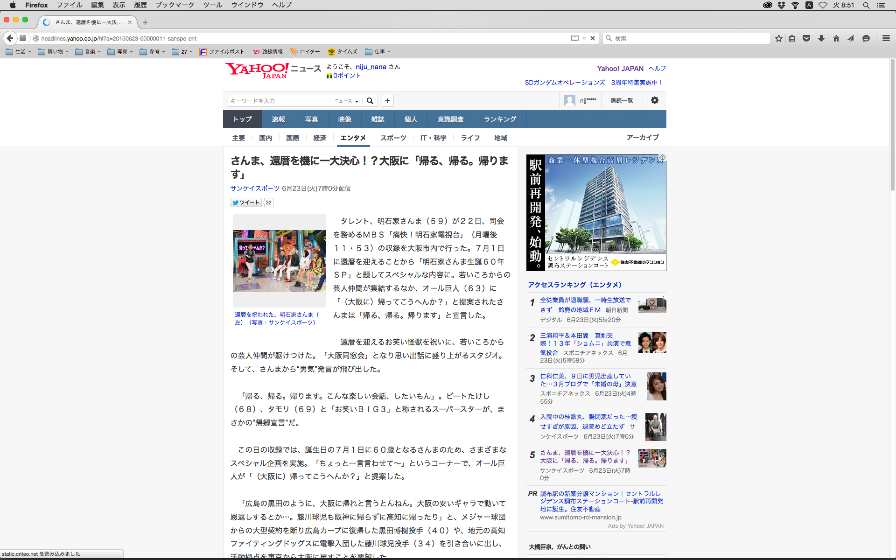
Task: Switch to the スポーツ news tab
Action: click(393, 138)
